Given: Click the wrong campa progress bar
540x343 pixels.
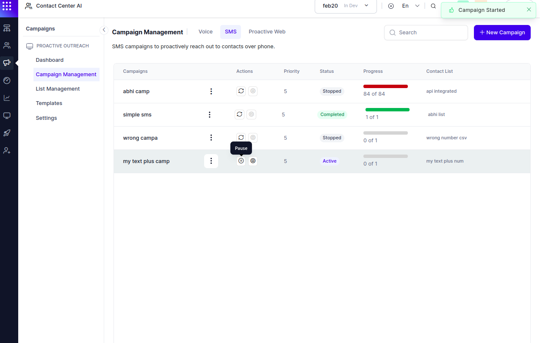Looking at the screenshot, I should 385,133.
